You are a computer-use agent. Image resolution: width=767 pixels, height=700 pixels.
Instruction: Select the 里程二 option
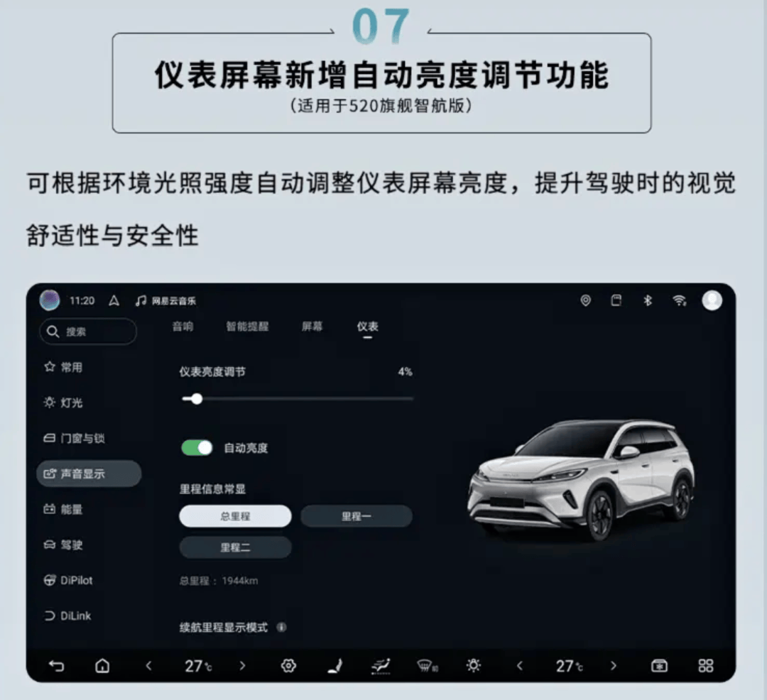(x=235, y=547)
